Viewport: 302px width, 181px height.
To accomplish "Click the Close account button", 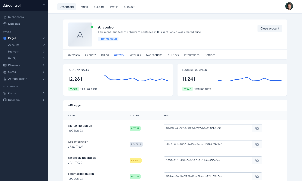I will point(270,28).
